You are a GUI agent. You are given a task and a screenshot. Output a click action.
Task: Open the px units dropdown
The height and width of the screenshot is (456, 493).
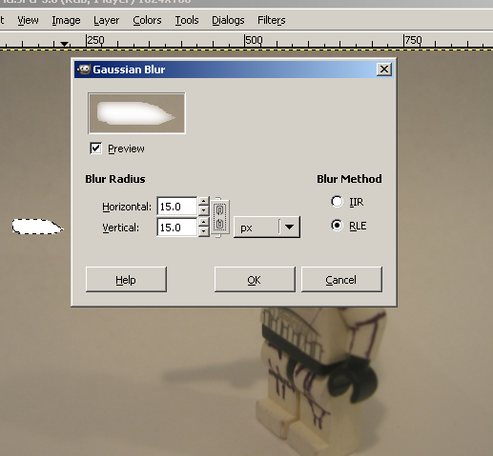pos(267,228)
